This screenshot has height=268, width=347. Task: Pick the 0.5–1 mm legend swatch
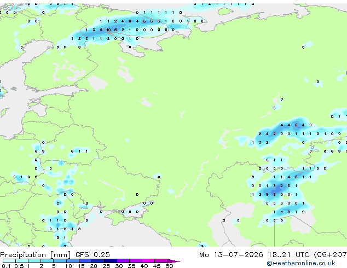coord(22,261)
